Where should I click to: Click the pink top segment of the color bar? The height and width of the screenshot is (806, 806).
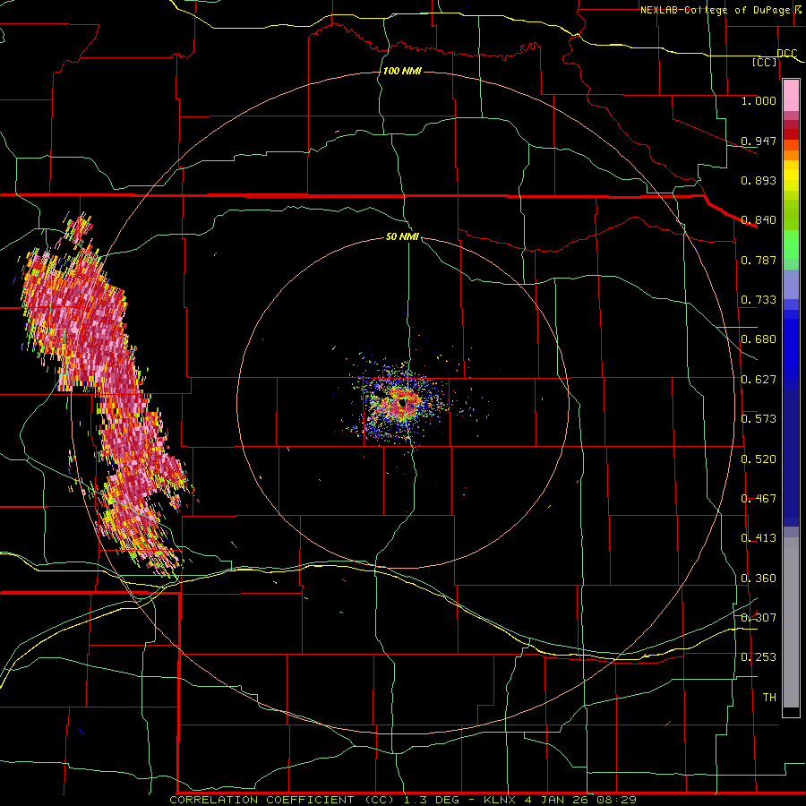(x=791, y=95)
